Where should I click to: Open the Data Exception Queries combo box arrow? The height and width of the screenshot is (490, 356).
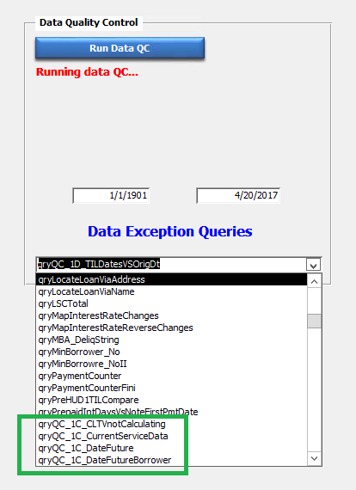314,266
